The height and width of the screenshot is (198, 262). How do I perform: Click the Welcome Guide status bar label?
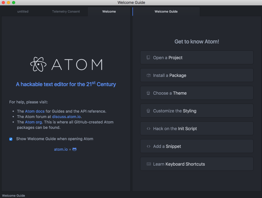pyautogui.click(x=14, y=196)
